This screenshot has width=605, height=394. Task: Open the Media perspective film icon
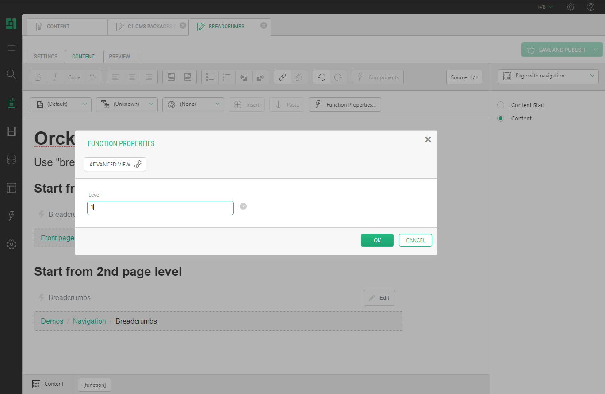click(11, 131)
